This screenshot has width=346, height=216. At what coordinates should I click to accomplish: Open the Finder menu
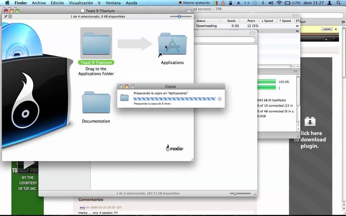[x=21, y=3]
